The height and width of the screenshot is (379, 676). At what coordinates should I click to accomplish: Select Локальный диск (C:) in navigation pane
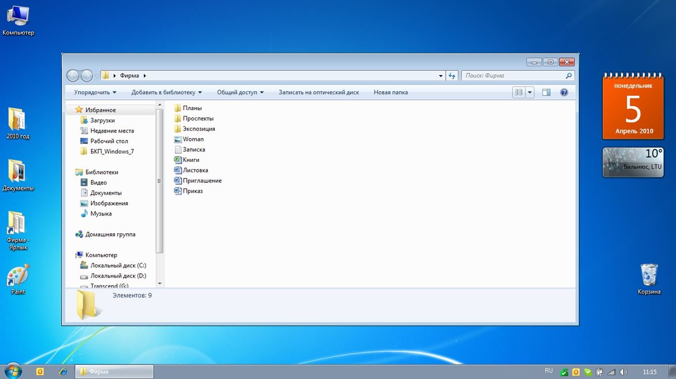click(118, 265)
